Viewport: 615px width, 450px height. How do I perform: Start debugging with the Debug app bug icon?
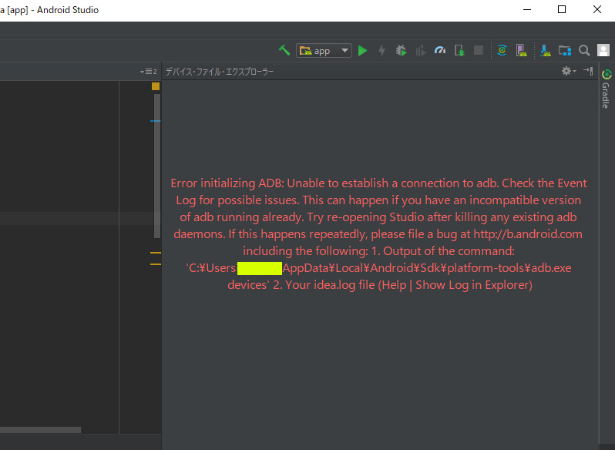pyautogui.click(x=401, y=51)
